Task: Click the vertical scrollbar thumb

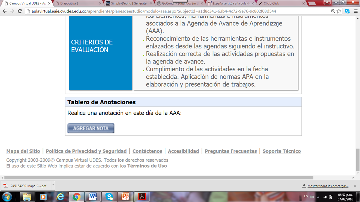Action: [358, 160]
